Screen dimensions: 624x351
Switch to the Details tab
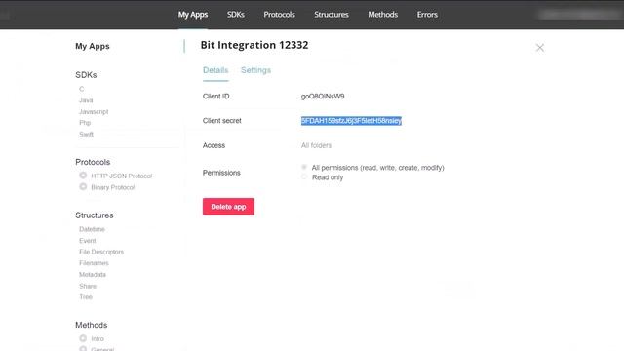pos(215,70)
